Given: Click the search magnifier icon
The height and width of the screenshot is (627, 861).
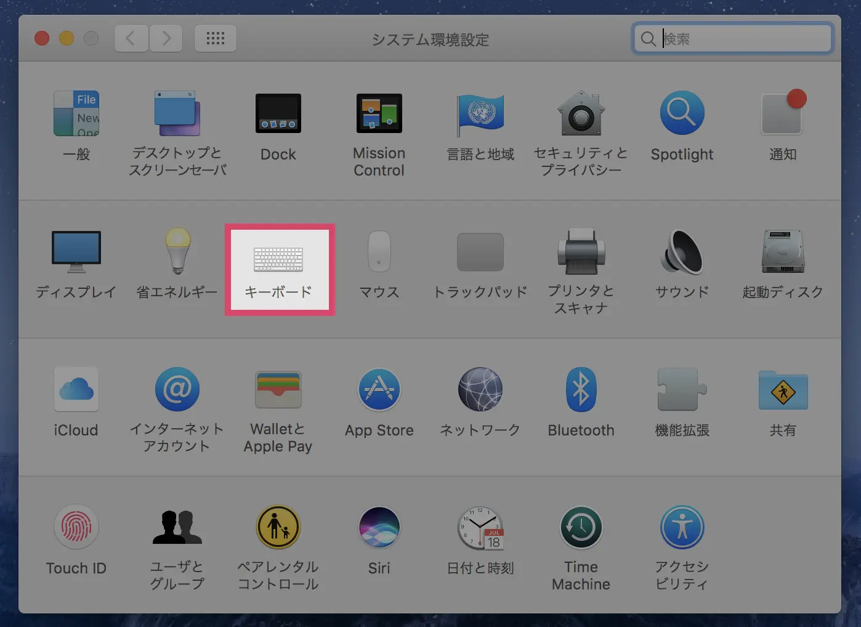Looking at the screenshot, I should (x=648, y=39).
